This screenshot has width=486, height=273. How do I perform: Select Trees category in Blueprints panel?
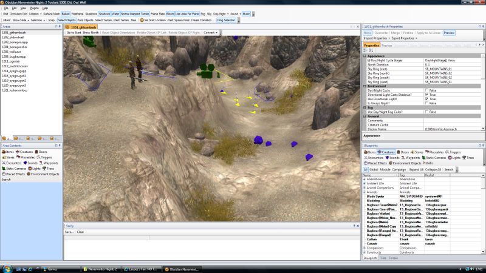click(x=468, y=158)
